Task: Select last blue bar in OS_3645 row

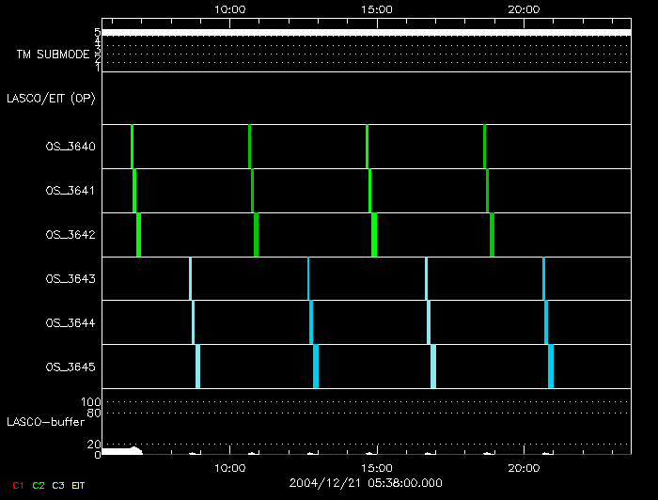Action: [551, 367]
